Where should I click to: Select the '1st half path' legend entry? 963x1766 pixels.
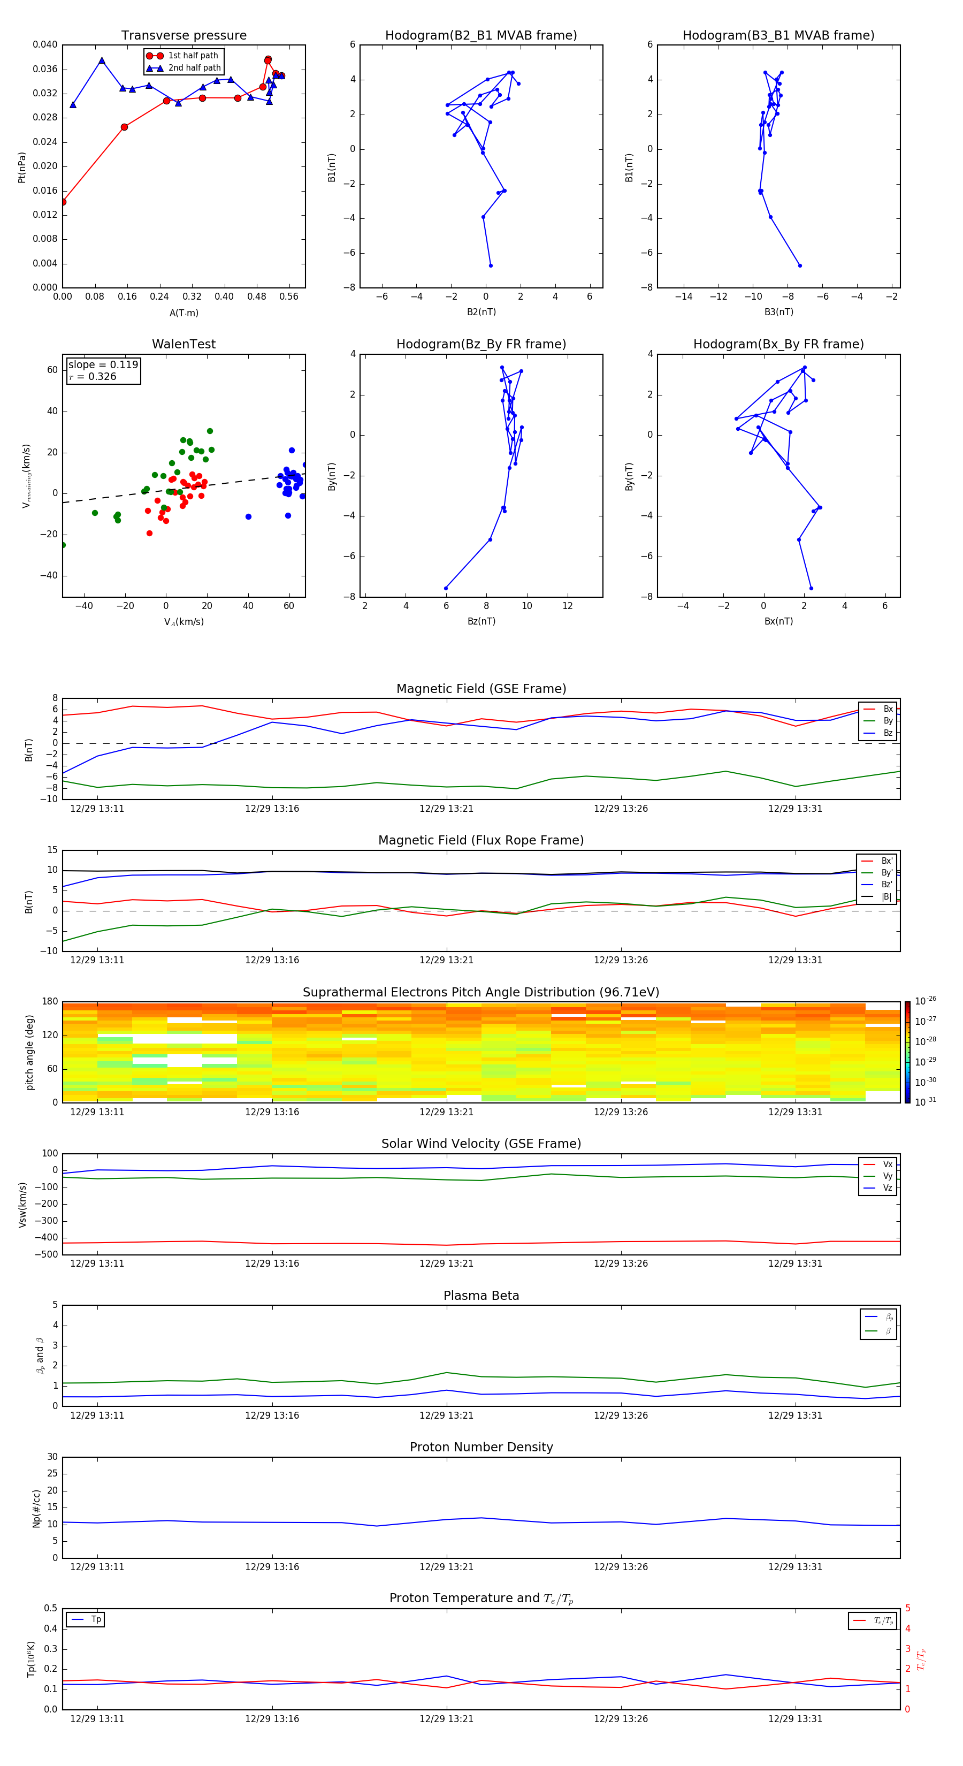click(x=183, y=56)
